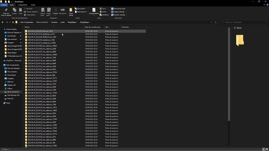The height and width of the screenshot is (151, 269).
Task: Click Selecionar tudo in the ribbon
Action: pos(118,8)
